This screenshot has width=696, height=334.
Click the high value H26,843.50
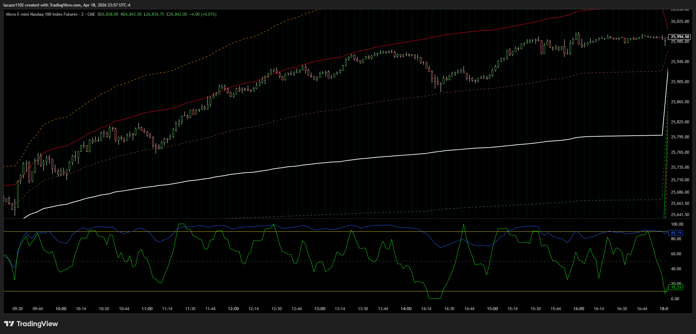pos(131,14)
